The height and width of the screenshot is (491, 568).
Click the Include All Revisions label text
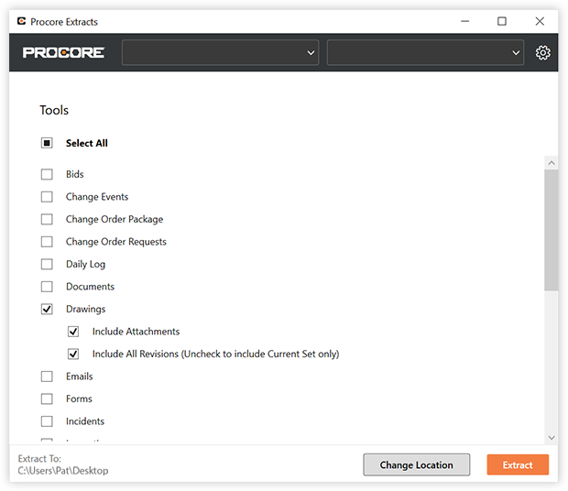click(216, 354)
